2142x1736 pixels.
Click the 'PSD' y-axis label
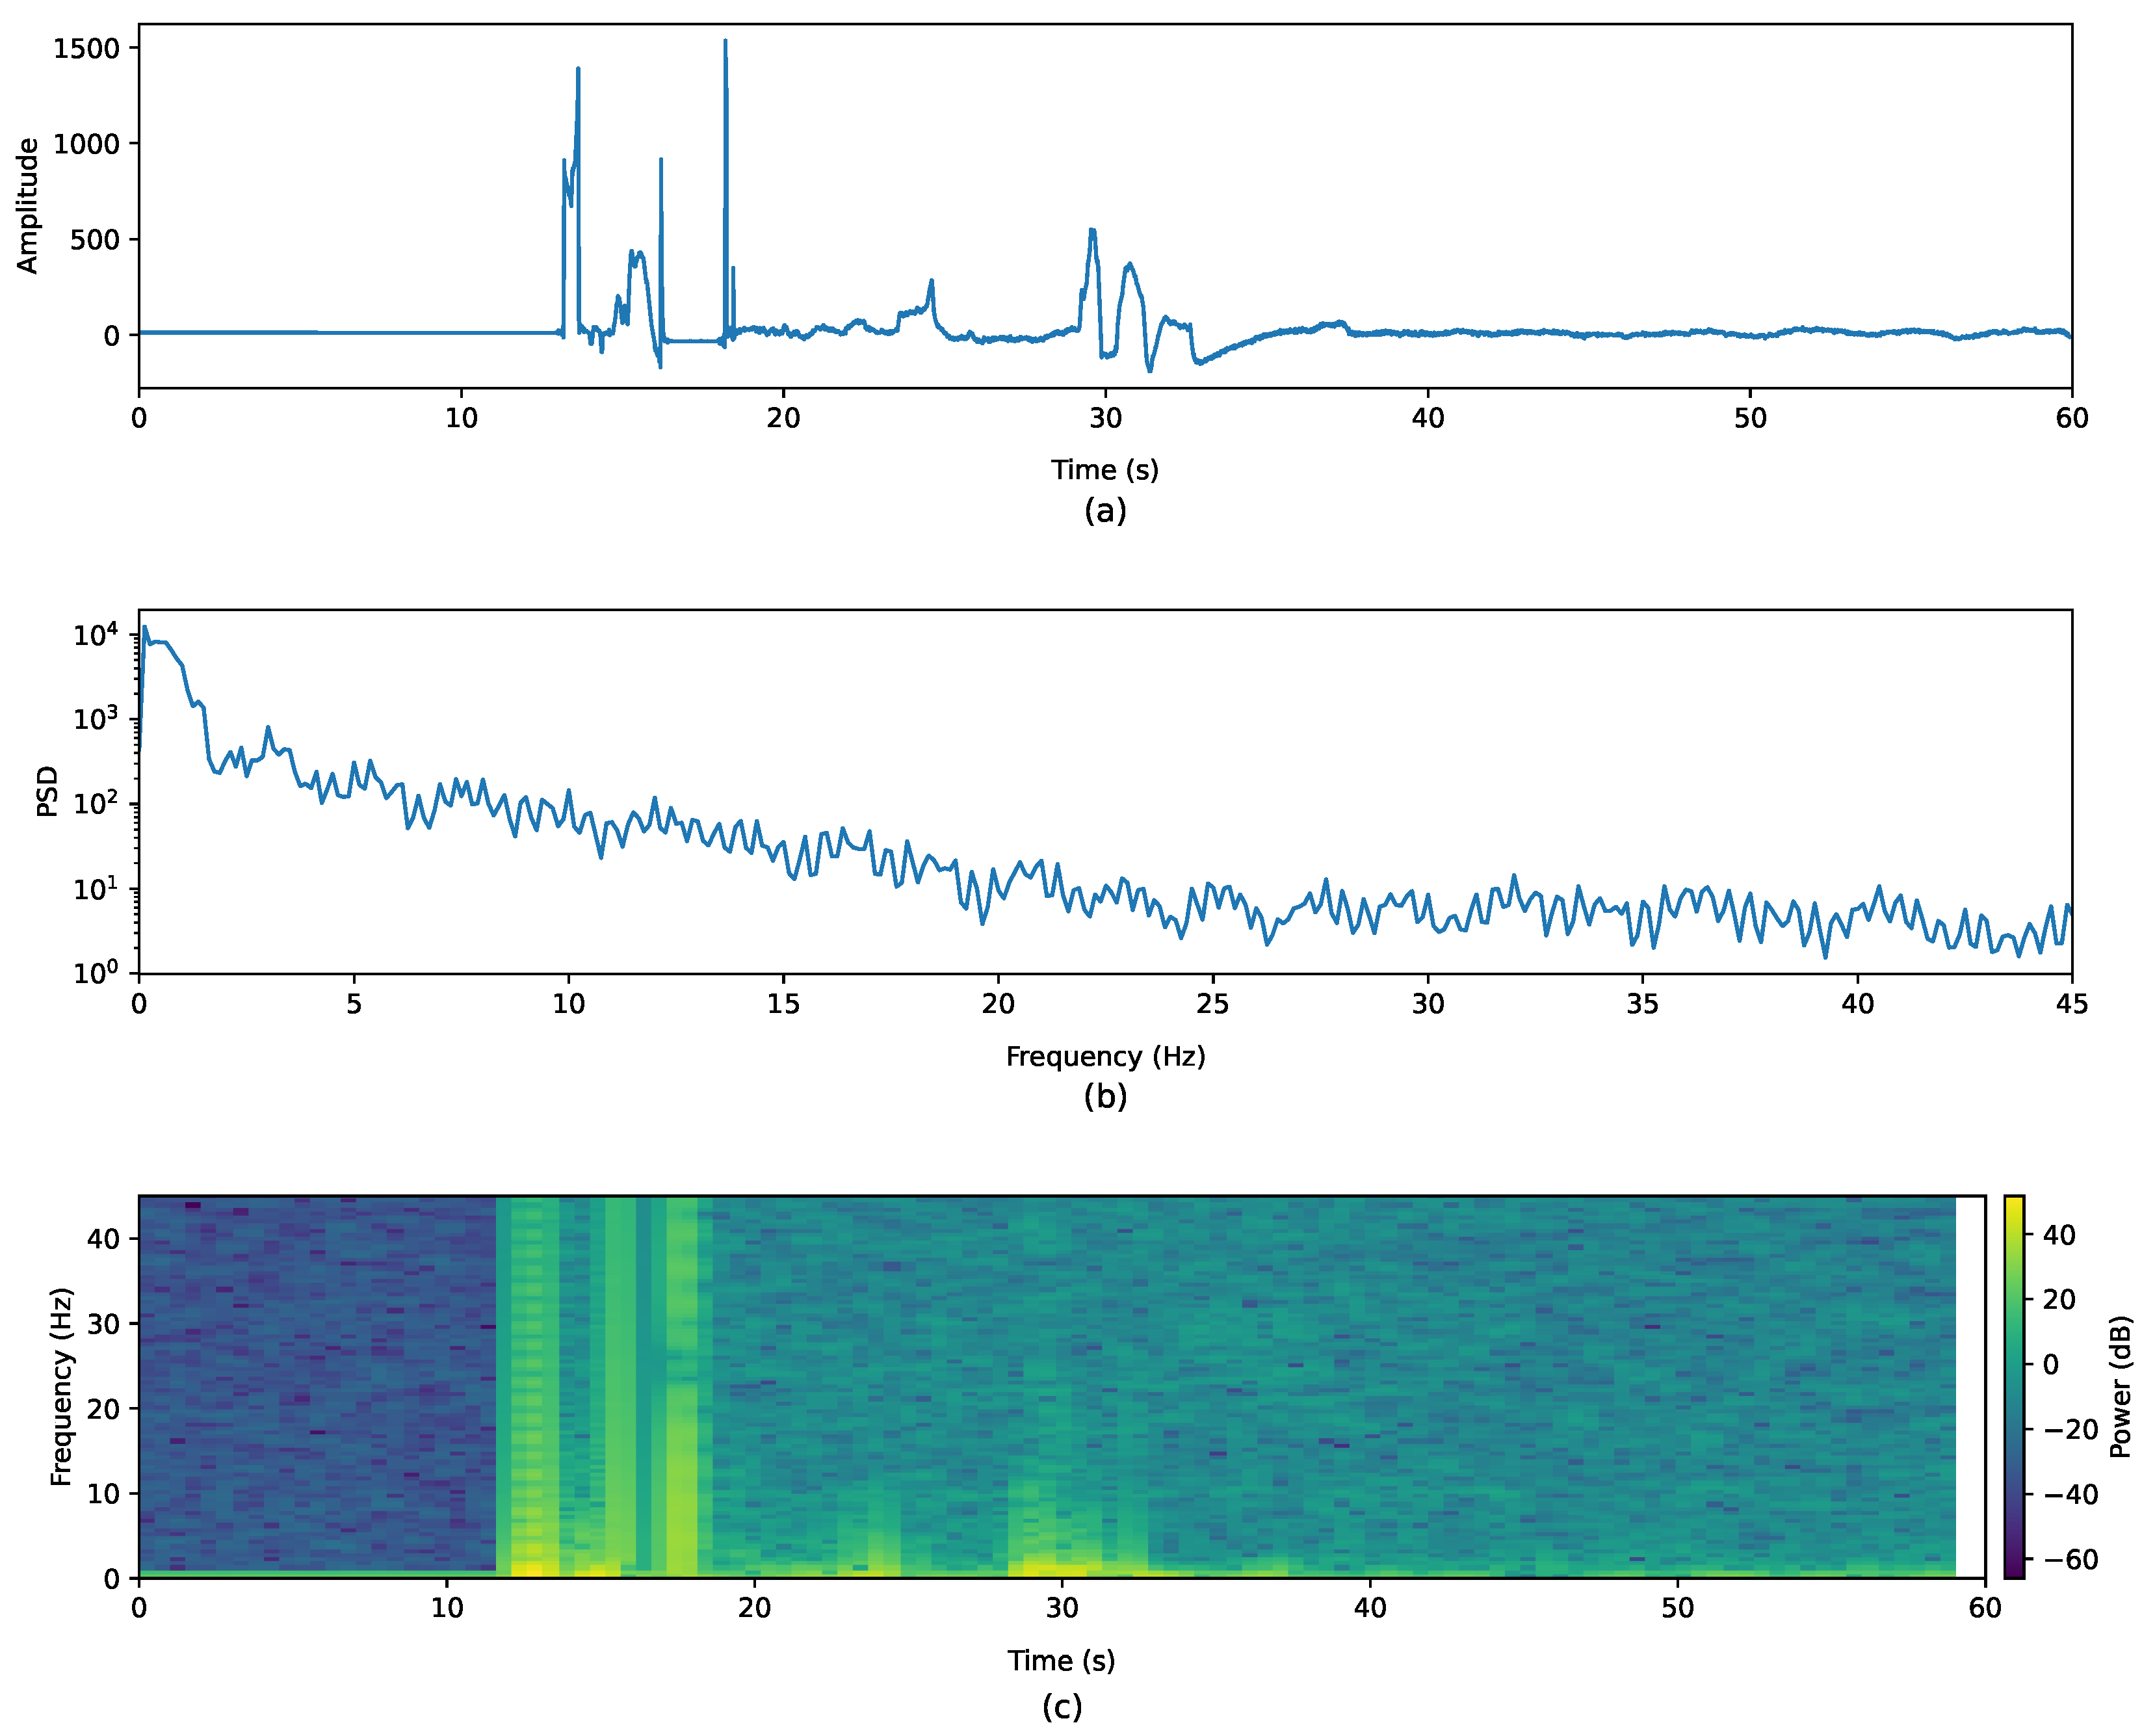tap(47, 792)
